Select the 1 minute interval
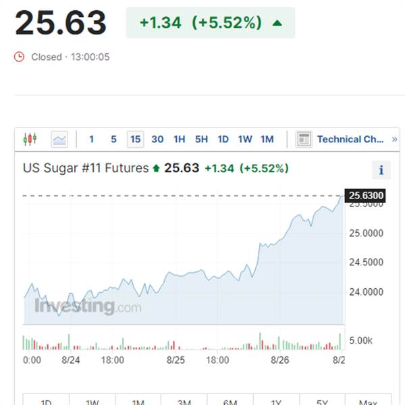Image resolution: width=405 pixels, height=405 pixels. [x=91, y=140]
